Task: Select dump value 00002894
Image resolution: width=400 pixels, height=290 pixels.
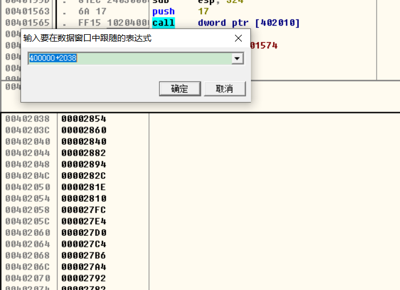Action: (84, 164)
